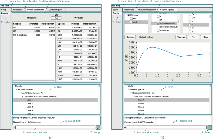Click the phi value input field
The width and height of the screenshot is (213, 139).
(56, 18)
